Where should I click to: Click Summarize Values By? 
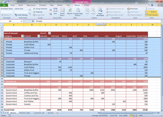[x=116, y=9]
